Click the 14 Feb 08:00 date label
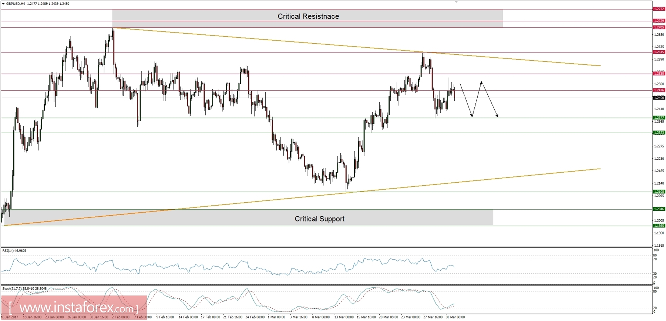666x321 pixels. click(188, 317)
